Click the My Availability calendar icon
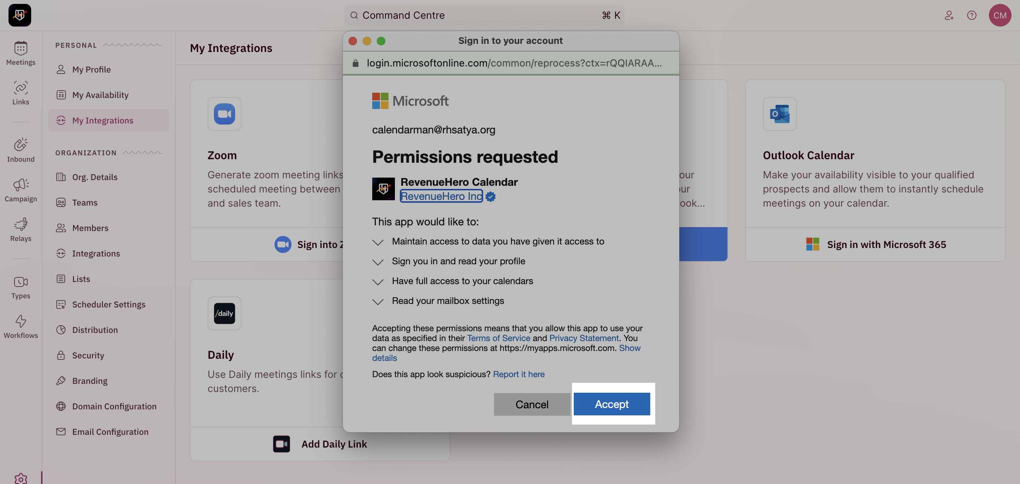This screenshot has width=1020, height=484. tap(61, 95)
